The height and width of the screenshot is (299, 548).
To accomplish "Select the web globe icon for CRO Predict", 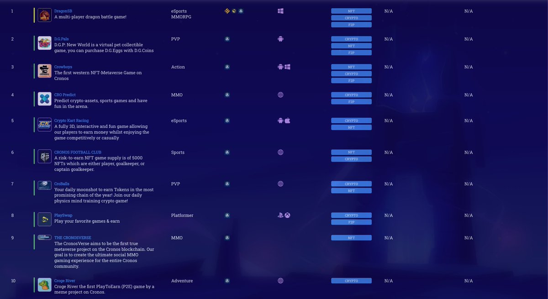I will (x=280, y=94).
